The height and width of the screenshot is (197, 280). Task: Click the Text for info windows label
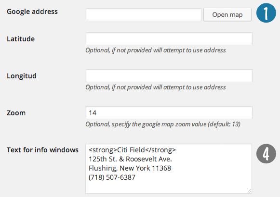click(42, 150)
